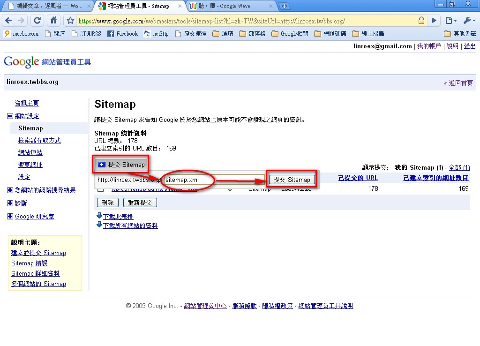This screenshot has width=480, height=346.
Task: Tick the sitemap row checkbox
Action: [100, 189]
